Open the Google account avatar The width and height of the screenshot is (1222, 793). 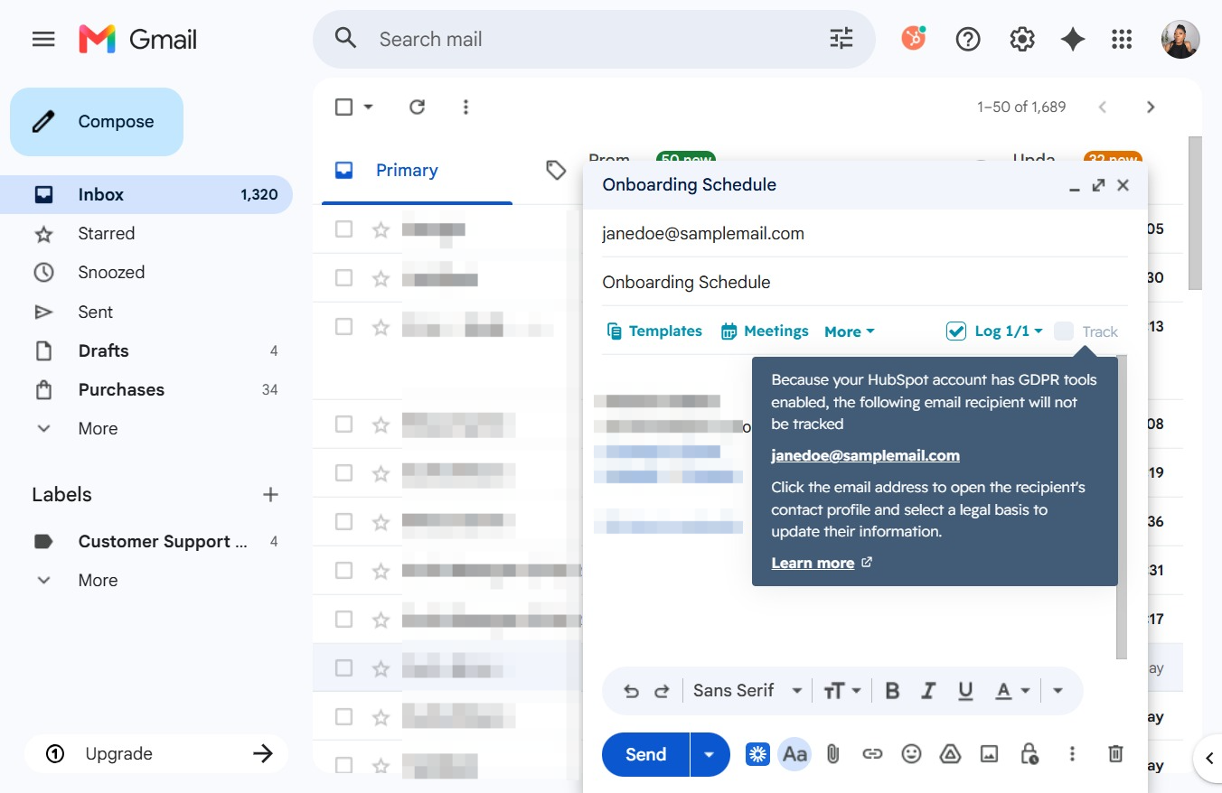(x=1180, y=39)
